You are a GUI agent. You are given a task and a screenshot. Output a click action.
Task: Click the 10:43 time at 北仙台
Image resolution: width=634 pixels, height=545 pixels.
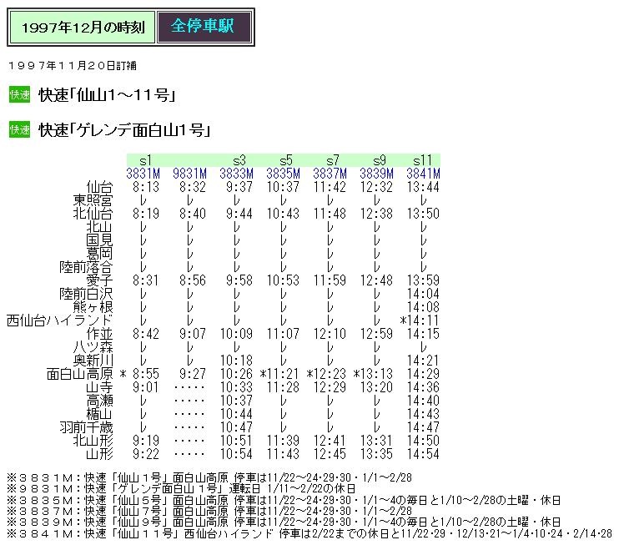pyautogui.click(x=283, y=214)
